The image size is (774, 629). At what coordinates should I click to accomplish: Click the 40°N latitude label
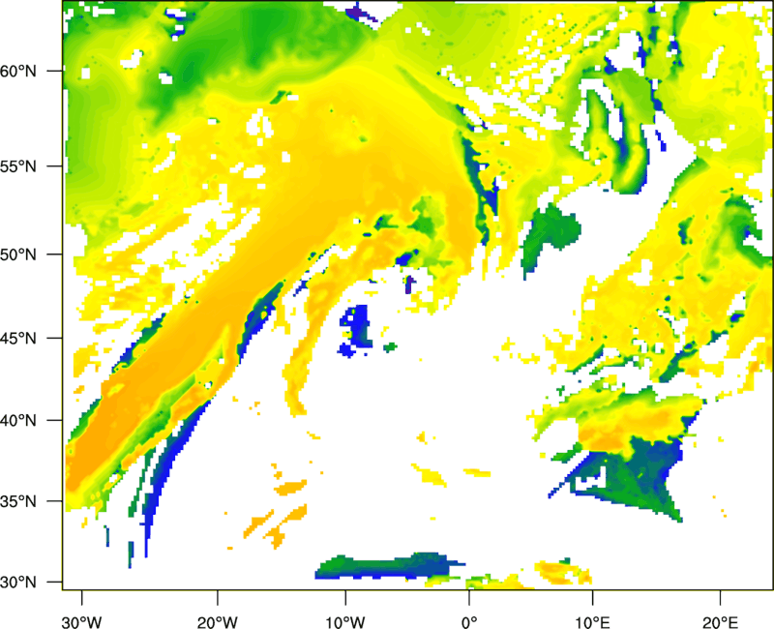[x=18, y=421]
